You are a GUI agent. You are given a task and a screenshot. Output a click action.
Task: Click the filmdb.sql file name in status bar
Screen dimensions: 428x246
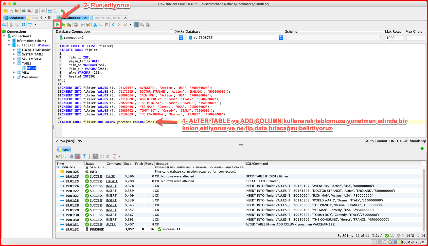coord(418,141)
